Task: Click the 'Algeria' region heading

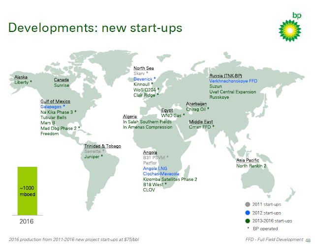Action: [x=130, y=116]
